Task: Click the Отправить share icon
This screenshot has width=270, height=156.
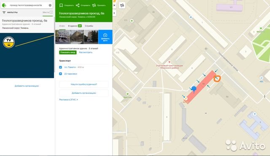Action: pos(78,5)
